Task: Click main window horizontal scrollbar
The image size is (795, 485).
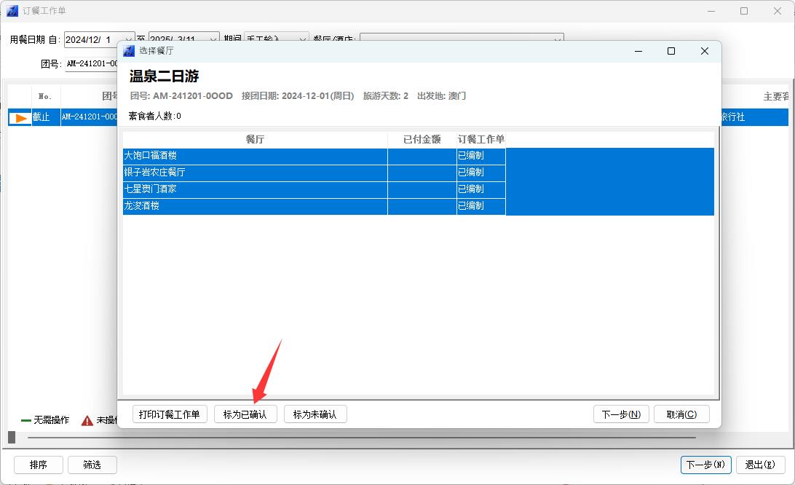Action: [362, 438]
